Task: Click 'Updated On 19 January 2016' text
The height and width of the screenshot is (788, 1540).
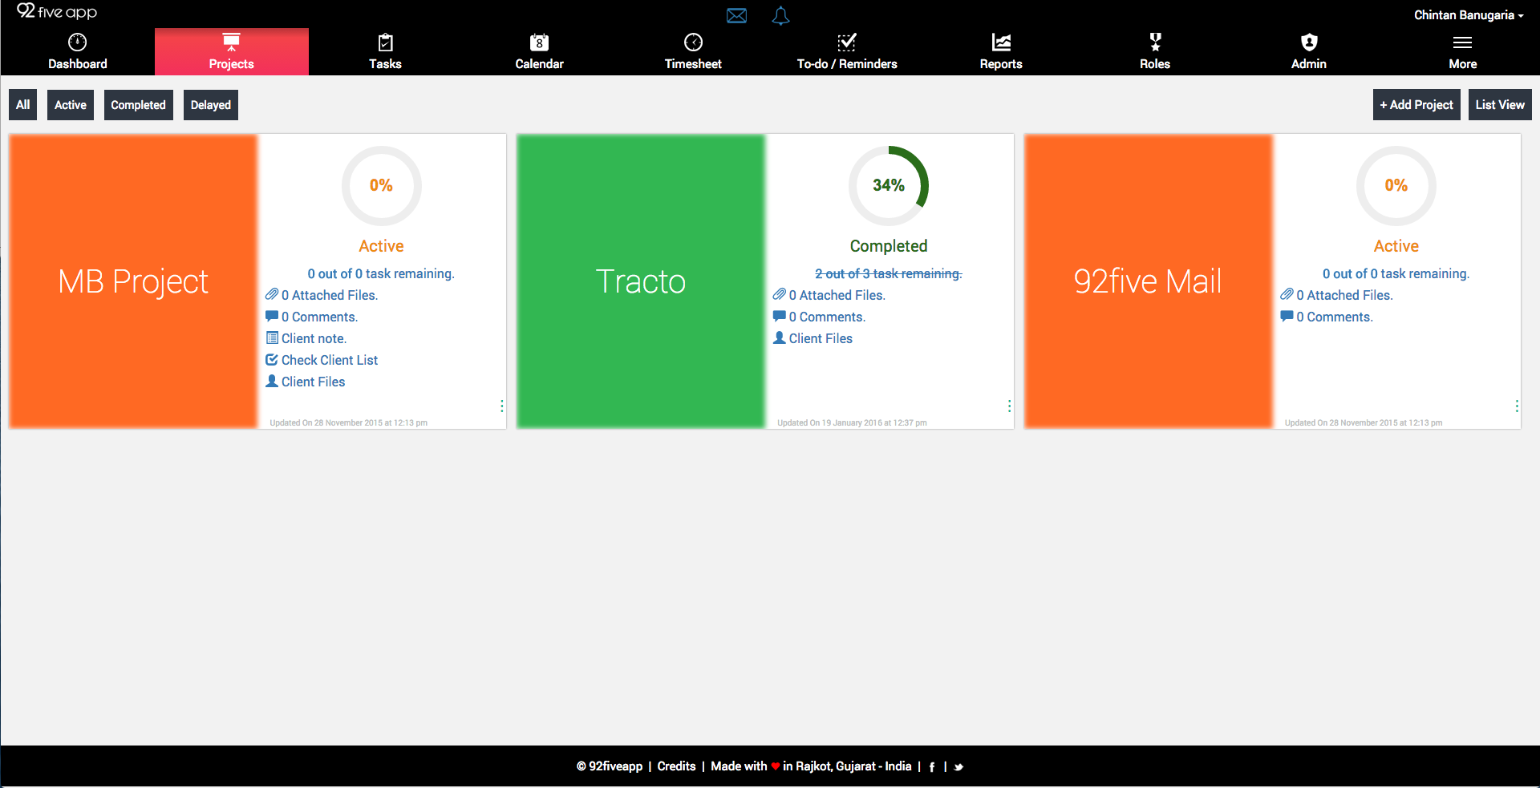Action: (852, 422)
